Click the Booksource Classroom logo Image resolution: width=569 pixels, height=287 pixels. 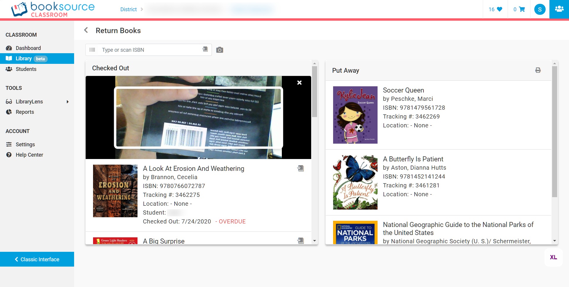point(53,9)
